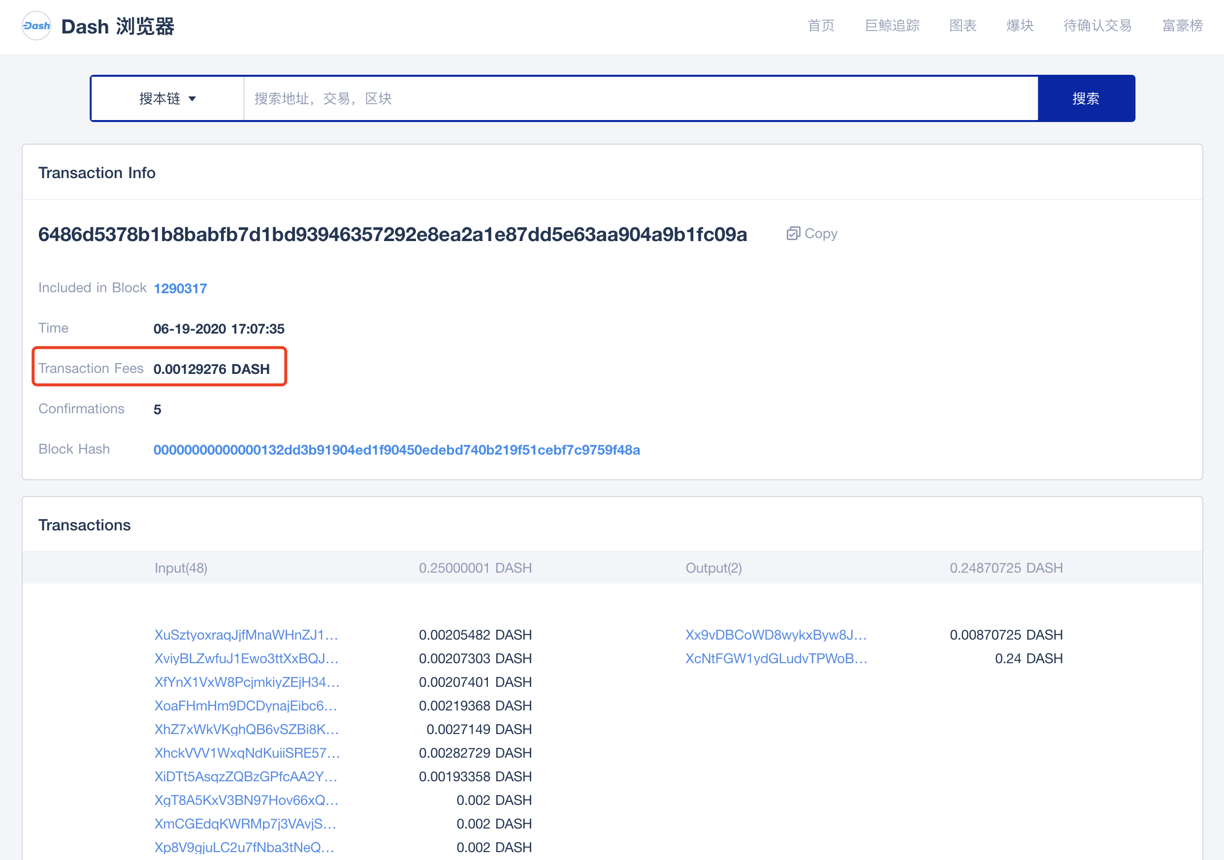The width and height of the screenshot is (1224, 860).
Task: Open input address XhZ7xWkVKghQB6vSZBi8K…
Action: pyautogui.click(x=247, y=729)
